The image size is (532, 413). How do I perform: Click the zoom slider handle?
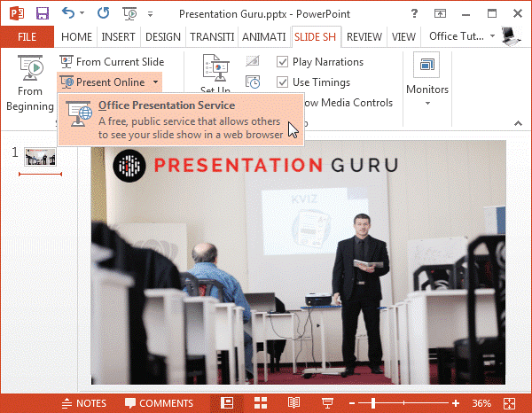(373, 403)
